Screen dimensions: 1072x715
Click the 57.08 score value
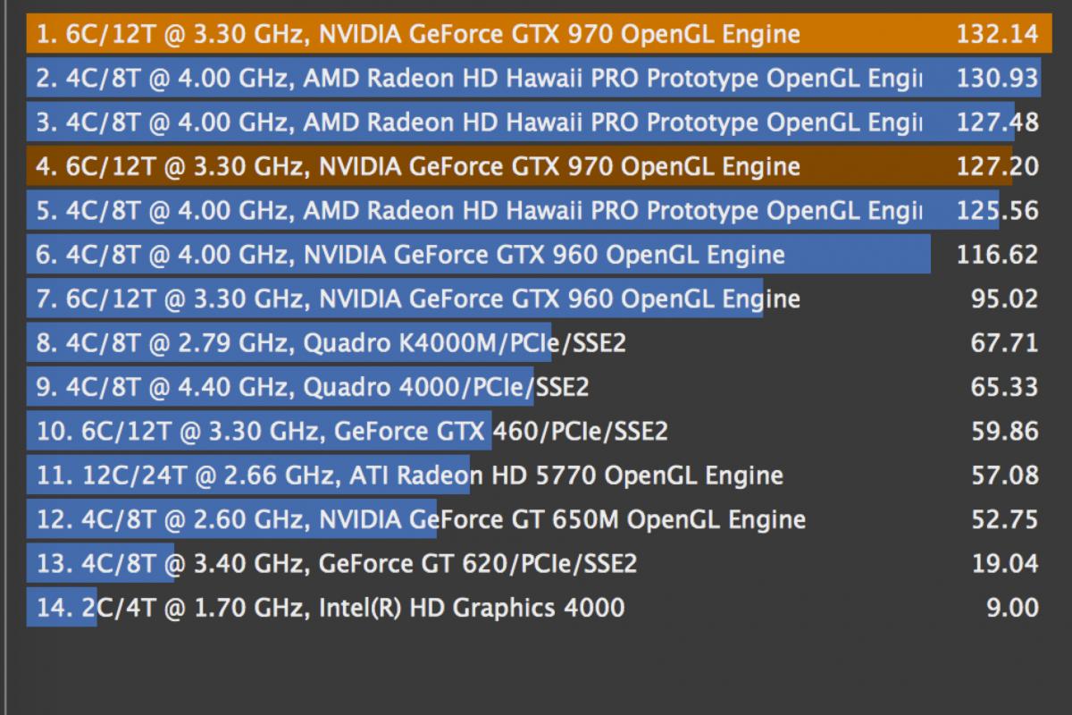1005,475
